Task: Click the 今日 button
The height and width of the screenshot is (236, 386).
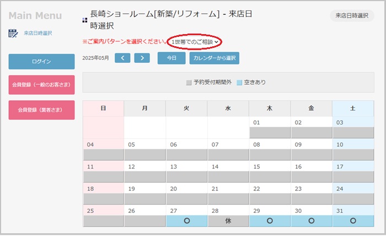Action: (x=171, y=58)
